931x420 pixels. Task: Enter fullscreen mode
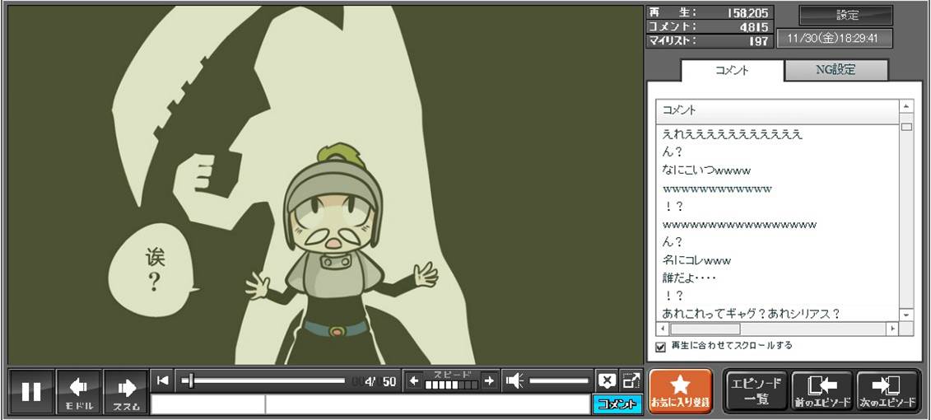point(631,380)
